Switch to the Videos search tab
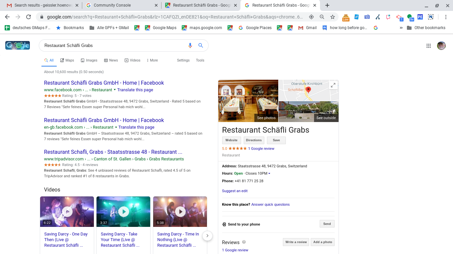The image size is (453, 254). click(x=132, y=60)
